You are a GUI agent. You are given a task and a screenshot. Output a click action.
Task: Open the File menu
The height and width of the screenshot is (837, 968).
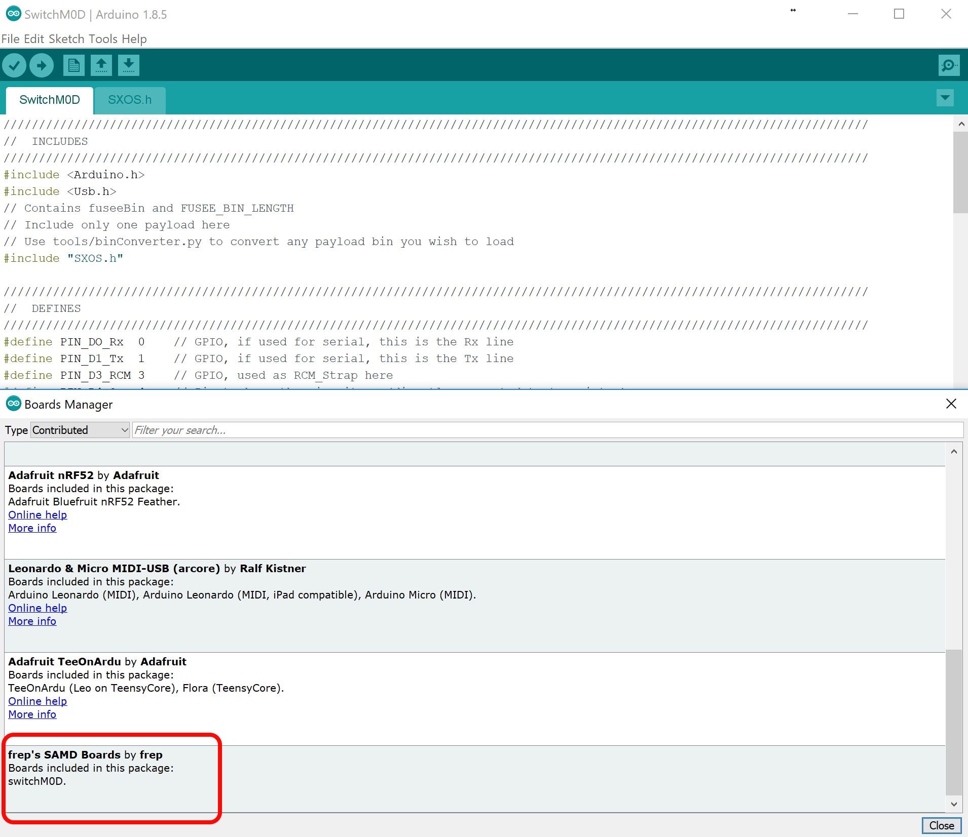pyautogui.click(x=11, y=39)
